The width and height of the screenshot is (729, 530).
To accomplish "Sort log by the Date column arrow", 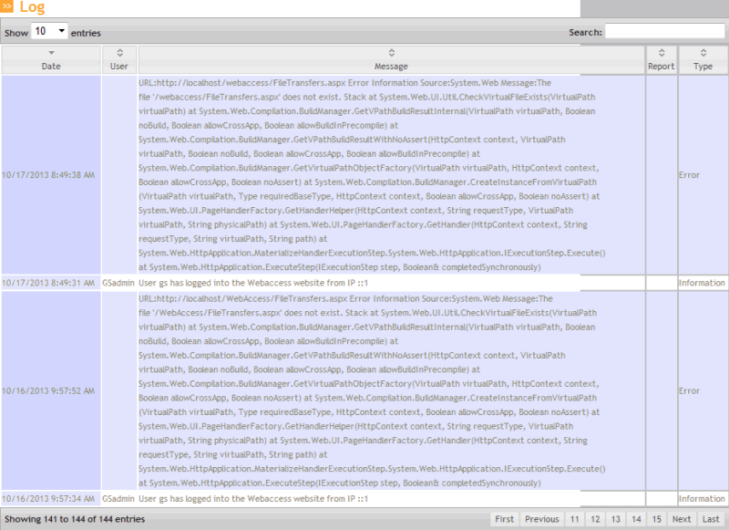I will point(51,53).
